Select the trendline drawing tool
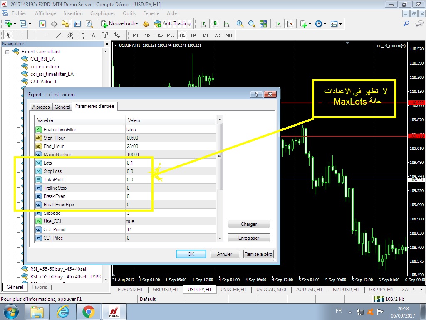 coord(59,35)
